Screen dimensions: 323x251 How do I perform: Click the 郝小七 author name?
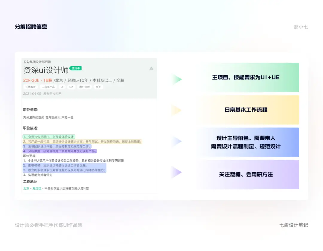tap(301, 27)
